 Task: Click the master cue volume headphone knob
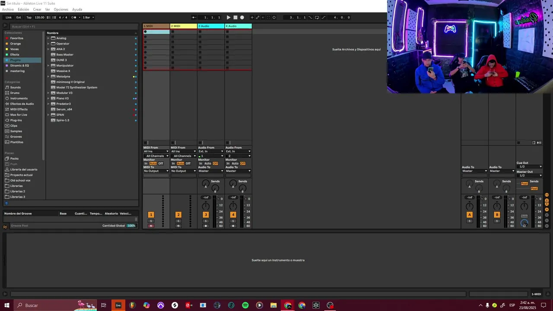pyautogui.click(x=524, y=223)
